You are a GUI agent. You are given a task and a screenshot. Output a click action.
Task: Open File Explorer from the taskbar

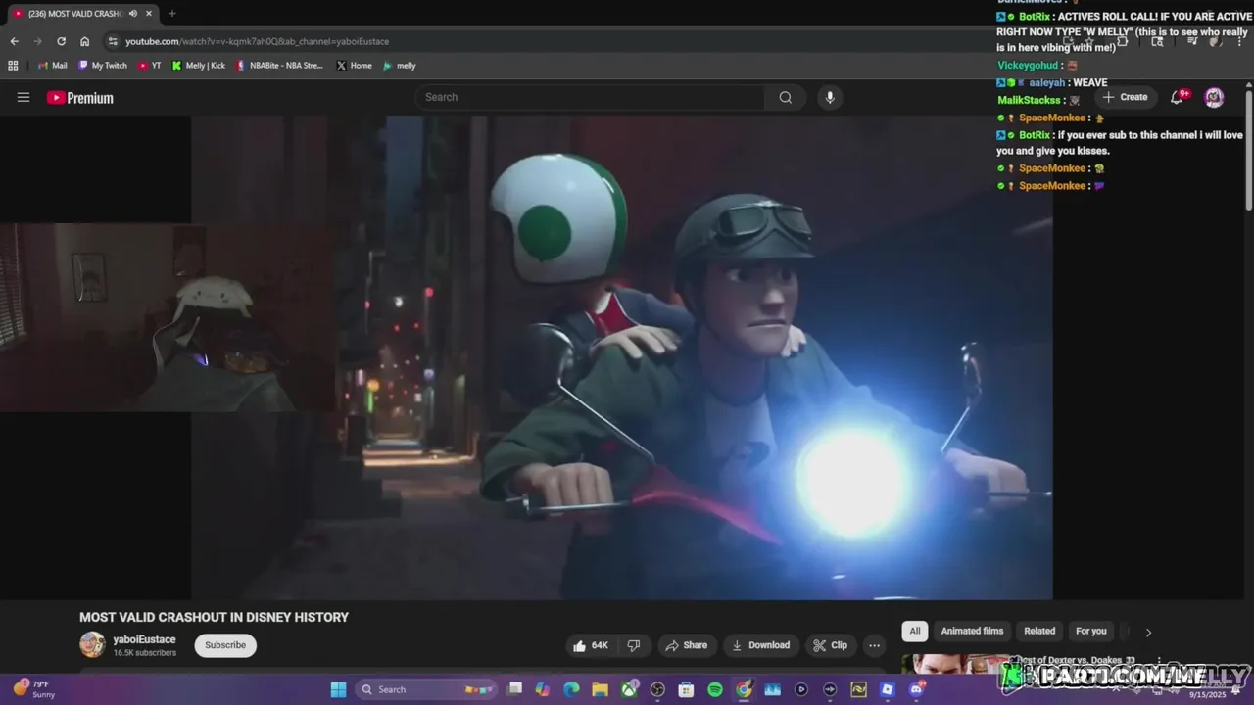[600, 689]
